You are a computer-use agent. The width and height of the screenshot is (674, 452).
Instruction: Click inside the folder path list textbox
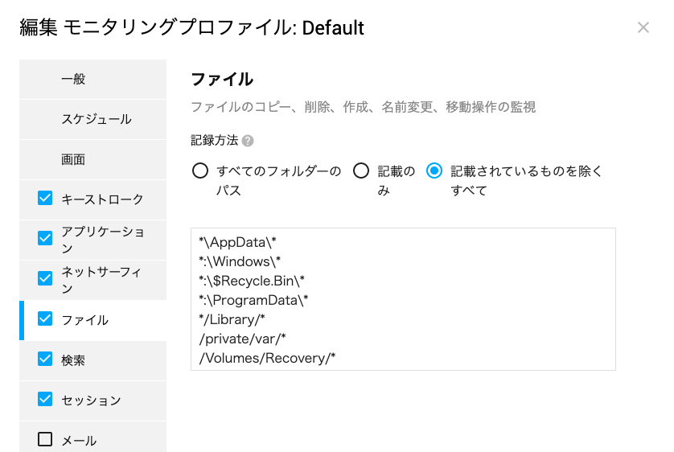[x=403, y=299]
